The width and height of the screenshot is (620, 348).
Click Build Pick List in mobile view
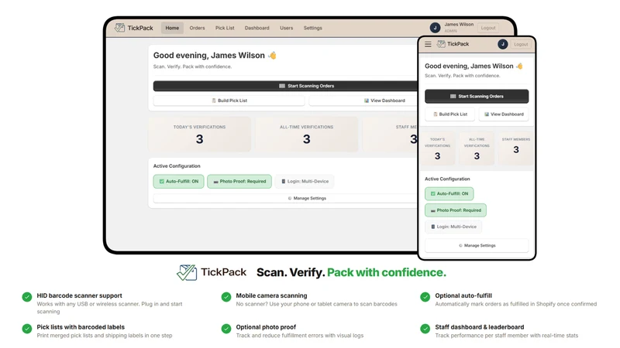coord(450,114)
